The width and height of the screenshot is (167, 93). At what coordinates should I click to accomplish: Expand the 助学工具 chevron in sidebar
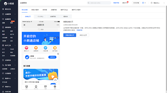point(15,45)
